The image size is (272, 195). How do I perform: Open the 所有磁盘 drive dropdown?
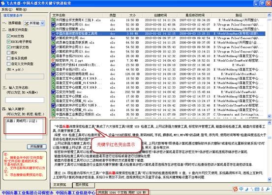point(43,23)
